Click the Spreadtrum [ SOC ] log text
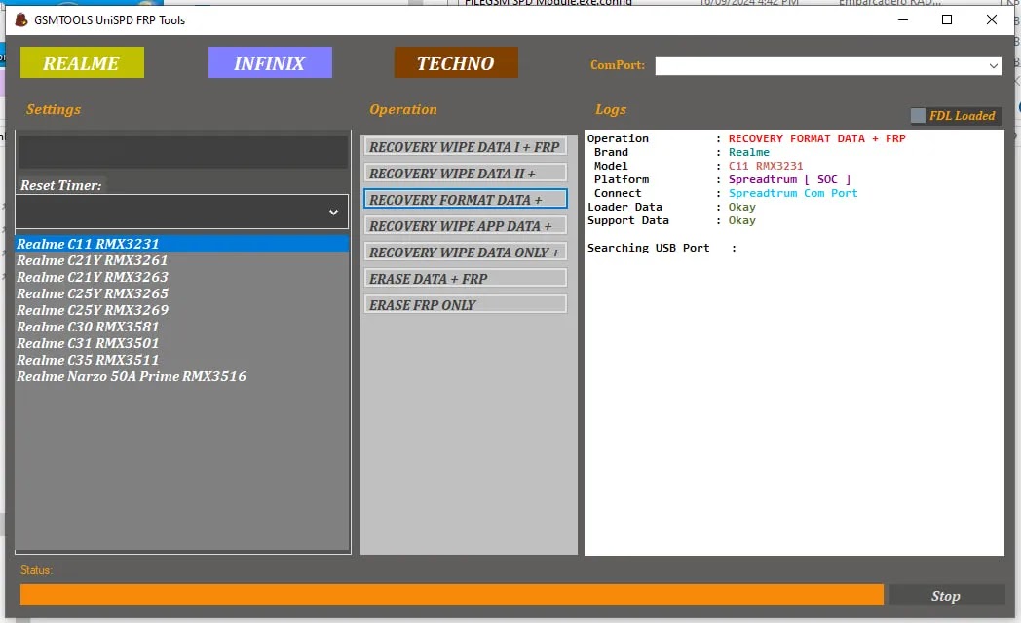Viewport: 1021px width, 623px height. tap(789, 179)
